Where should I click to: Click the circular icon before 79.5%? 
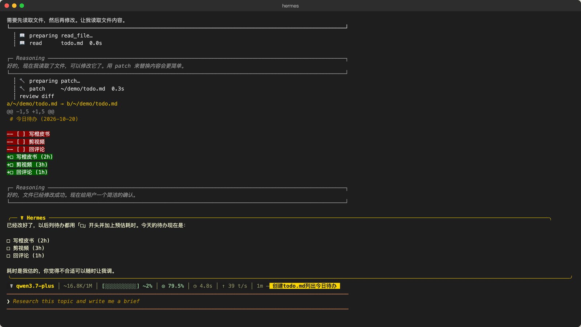click(x=163, y=286)
